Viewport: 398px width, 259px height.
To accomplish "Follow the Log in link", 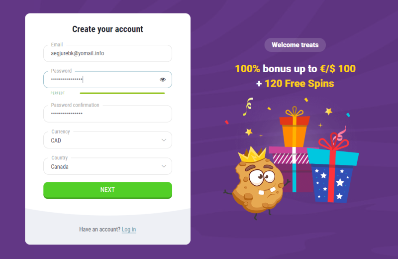I will 129,230.
